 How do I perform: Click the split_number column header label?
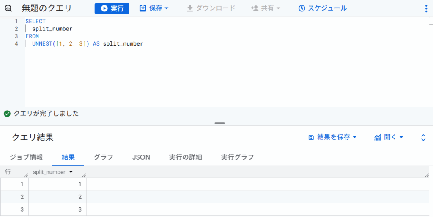coord(49,172)
